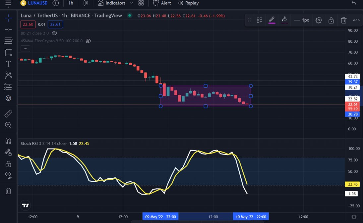This screenshot has width=363, height=223.
Task: Open the Indicators dropdown chevron
Action: point(131,3)
